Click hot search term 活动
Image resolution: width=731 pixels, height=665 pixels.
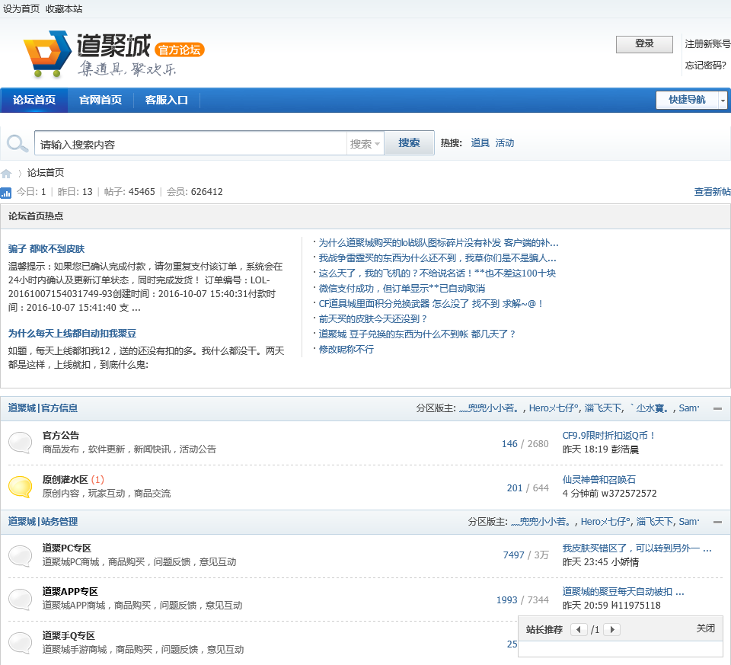click(504, 143)
